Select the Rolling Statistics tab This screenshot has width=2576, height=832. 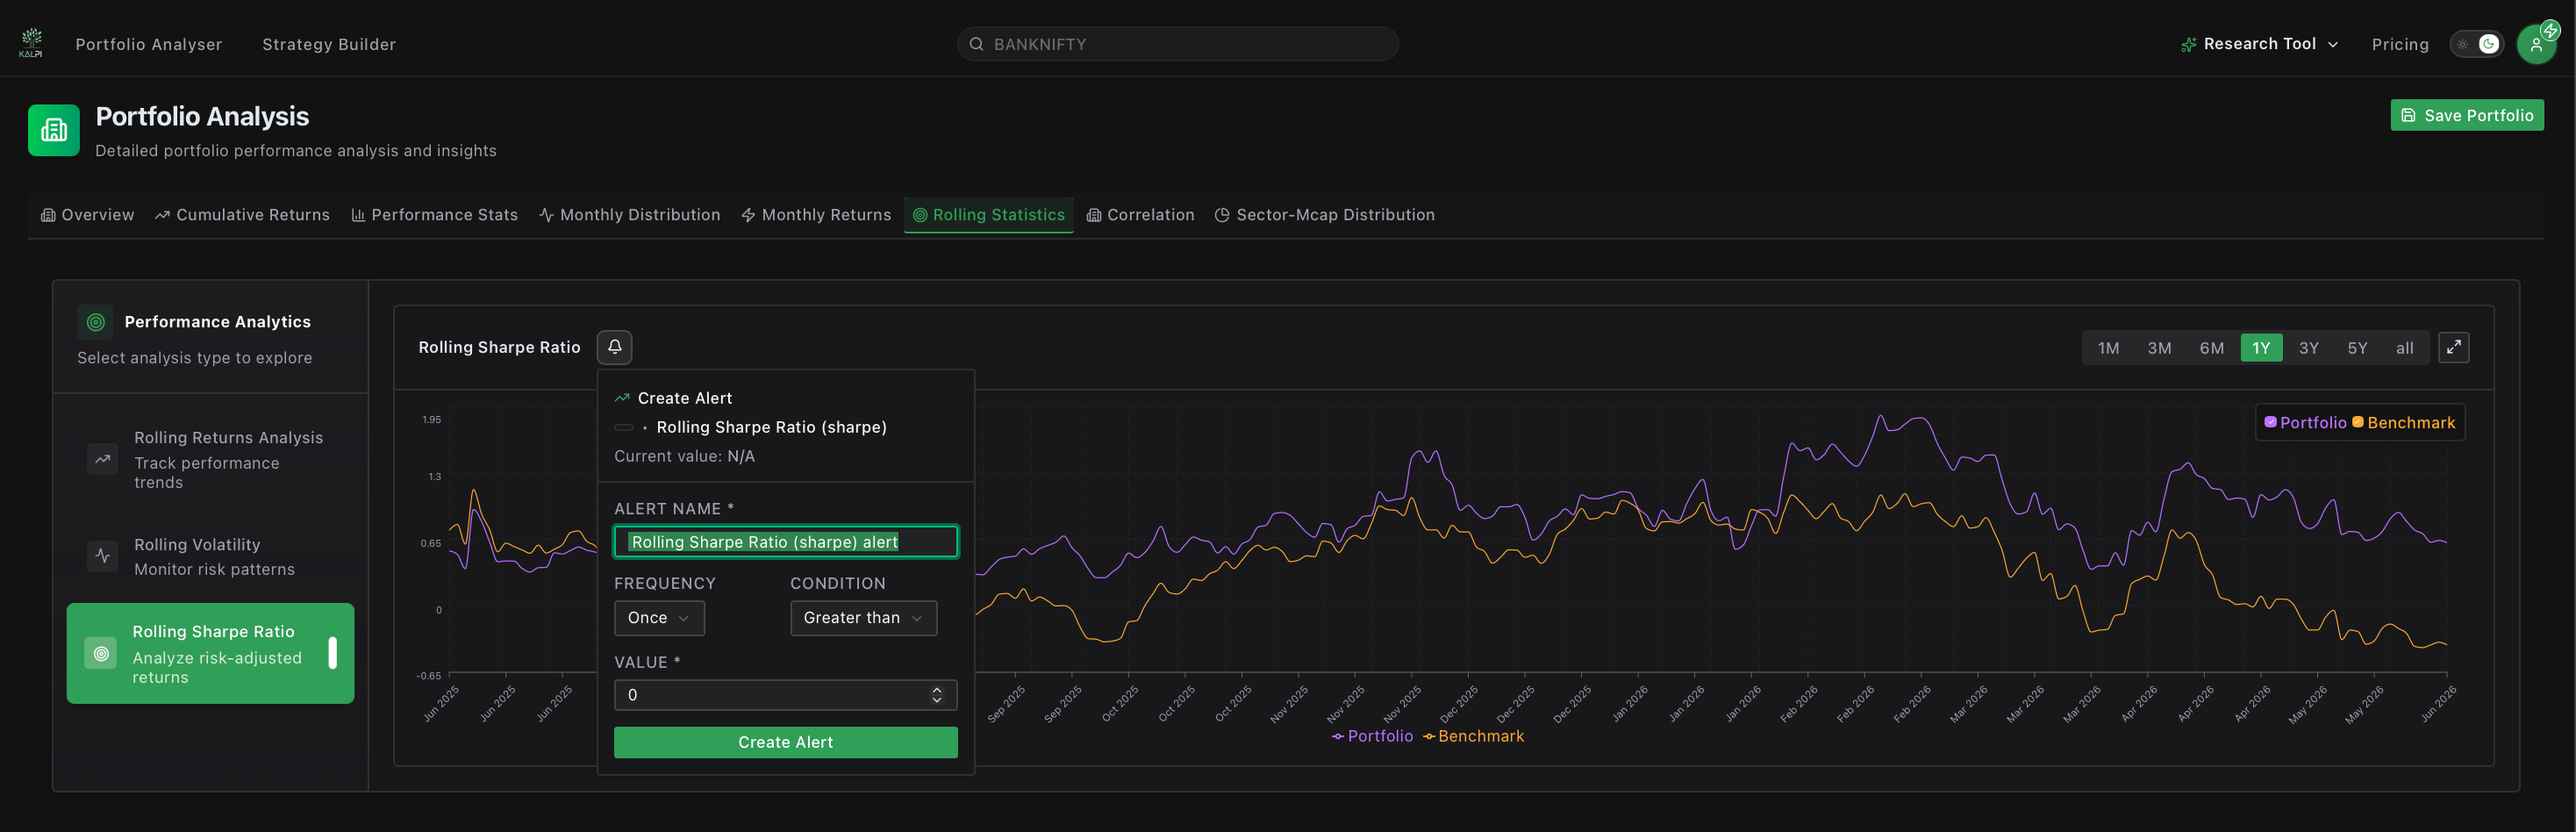click(x=988, y=215)
